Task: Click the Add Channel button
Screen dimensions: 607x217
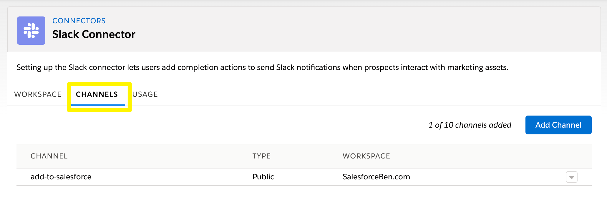Action: tap(558, 125)
